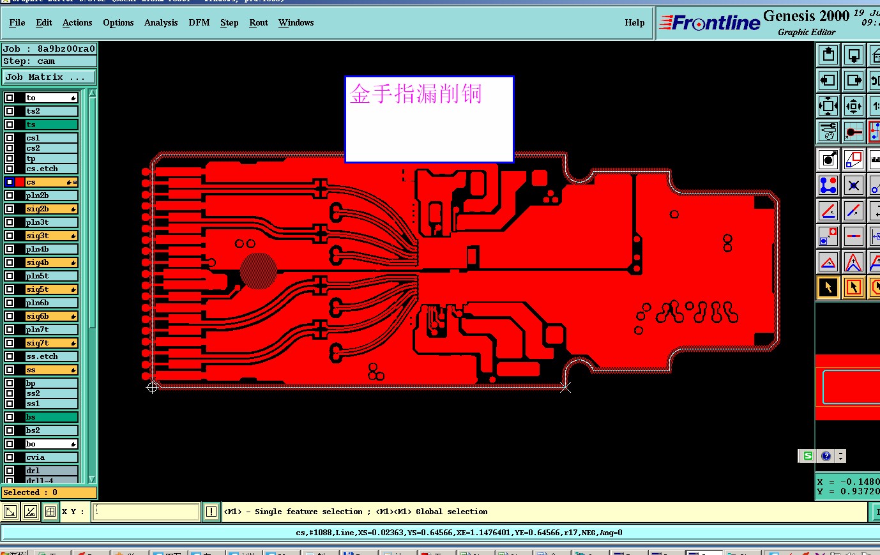
Task: Select the 'bs' layer name
Action: tap(52, 417)
